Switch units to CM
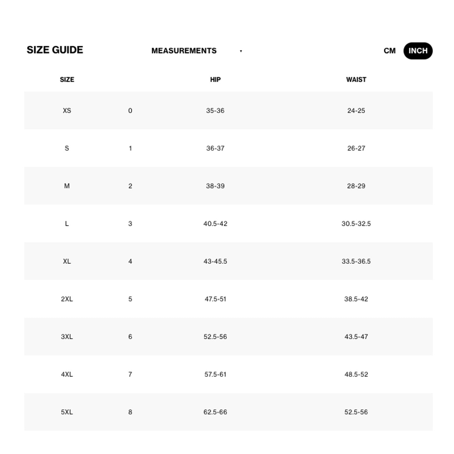This screenshot has height=454, width=454. (x=389, y=51)
